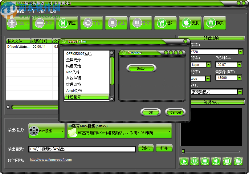The width and height of the screenshot is (249, 174).
Task: Select 条纹色调 skin in list
Action: pyautogui.click(x=87, y=78)
